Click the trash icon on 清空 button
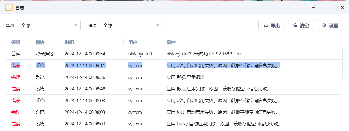The width and height of the screenshot is (349, 131). click(x=295, y=25)
